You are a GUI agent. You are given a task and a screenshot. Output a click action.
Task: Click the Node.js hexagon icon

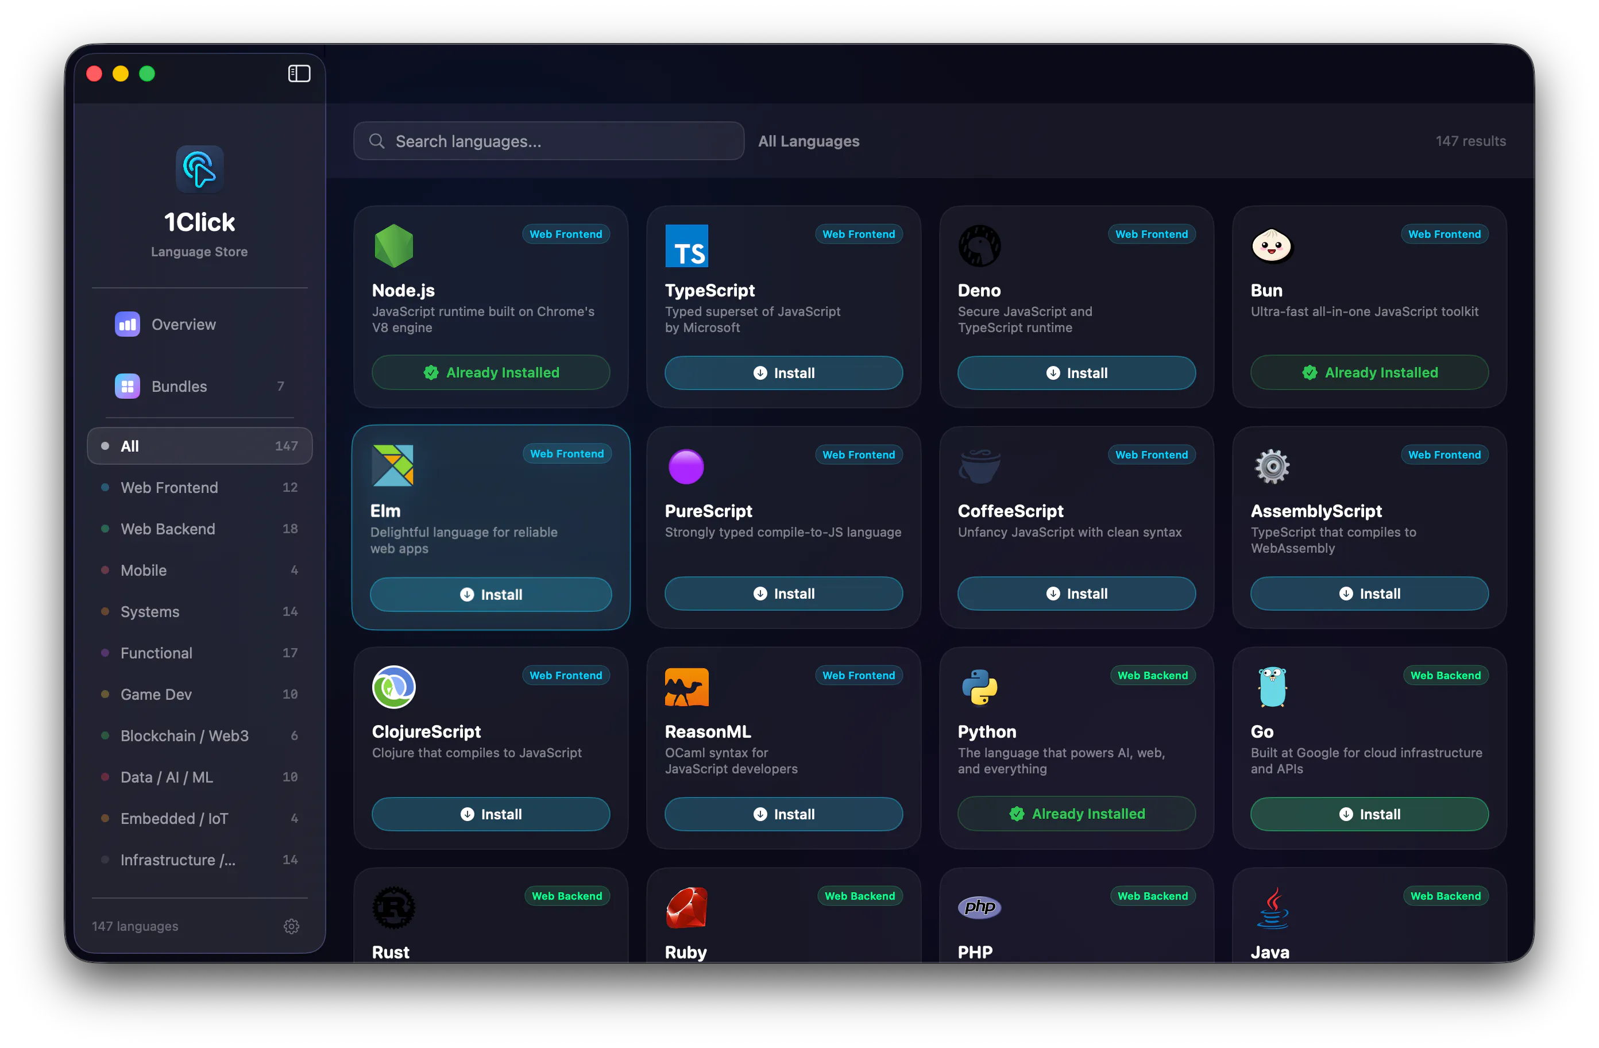tap(393, 245)
